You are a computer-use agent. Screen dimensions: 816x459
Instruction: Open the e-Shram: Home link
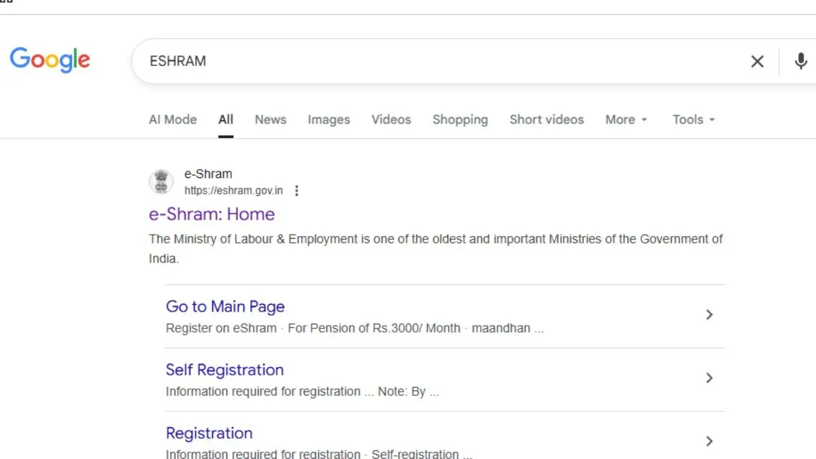tap(211, 214)
